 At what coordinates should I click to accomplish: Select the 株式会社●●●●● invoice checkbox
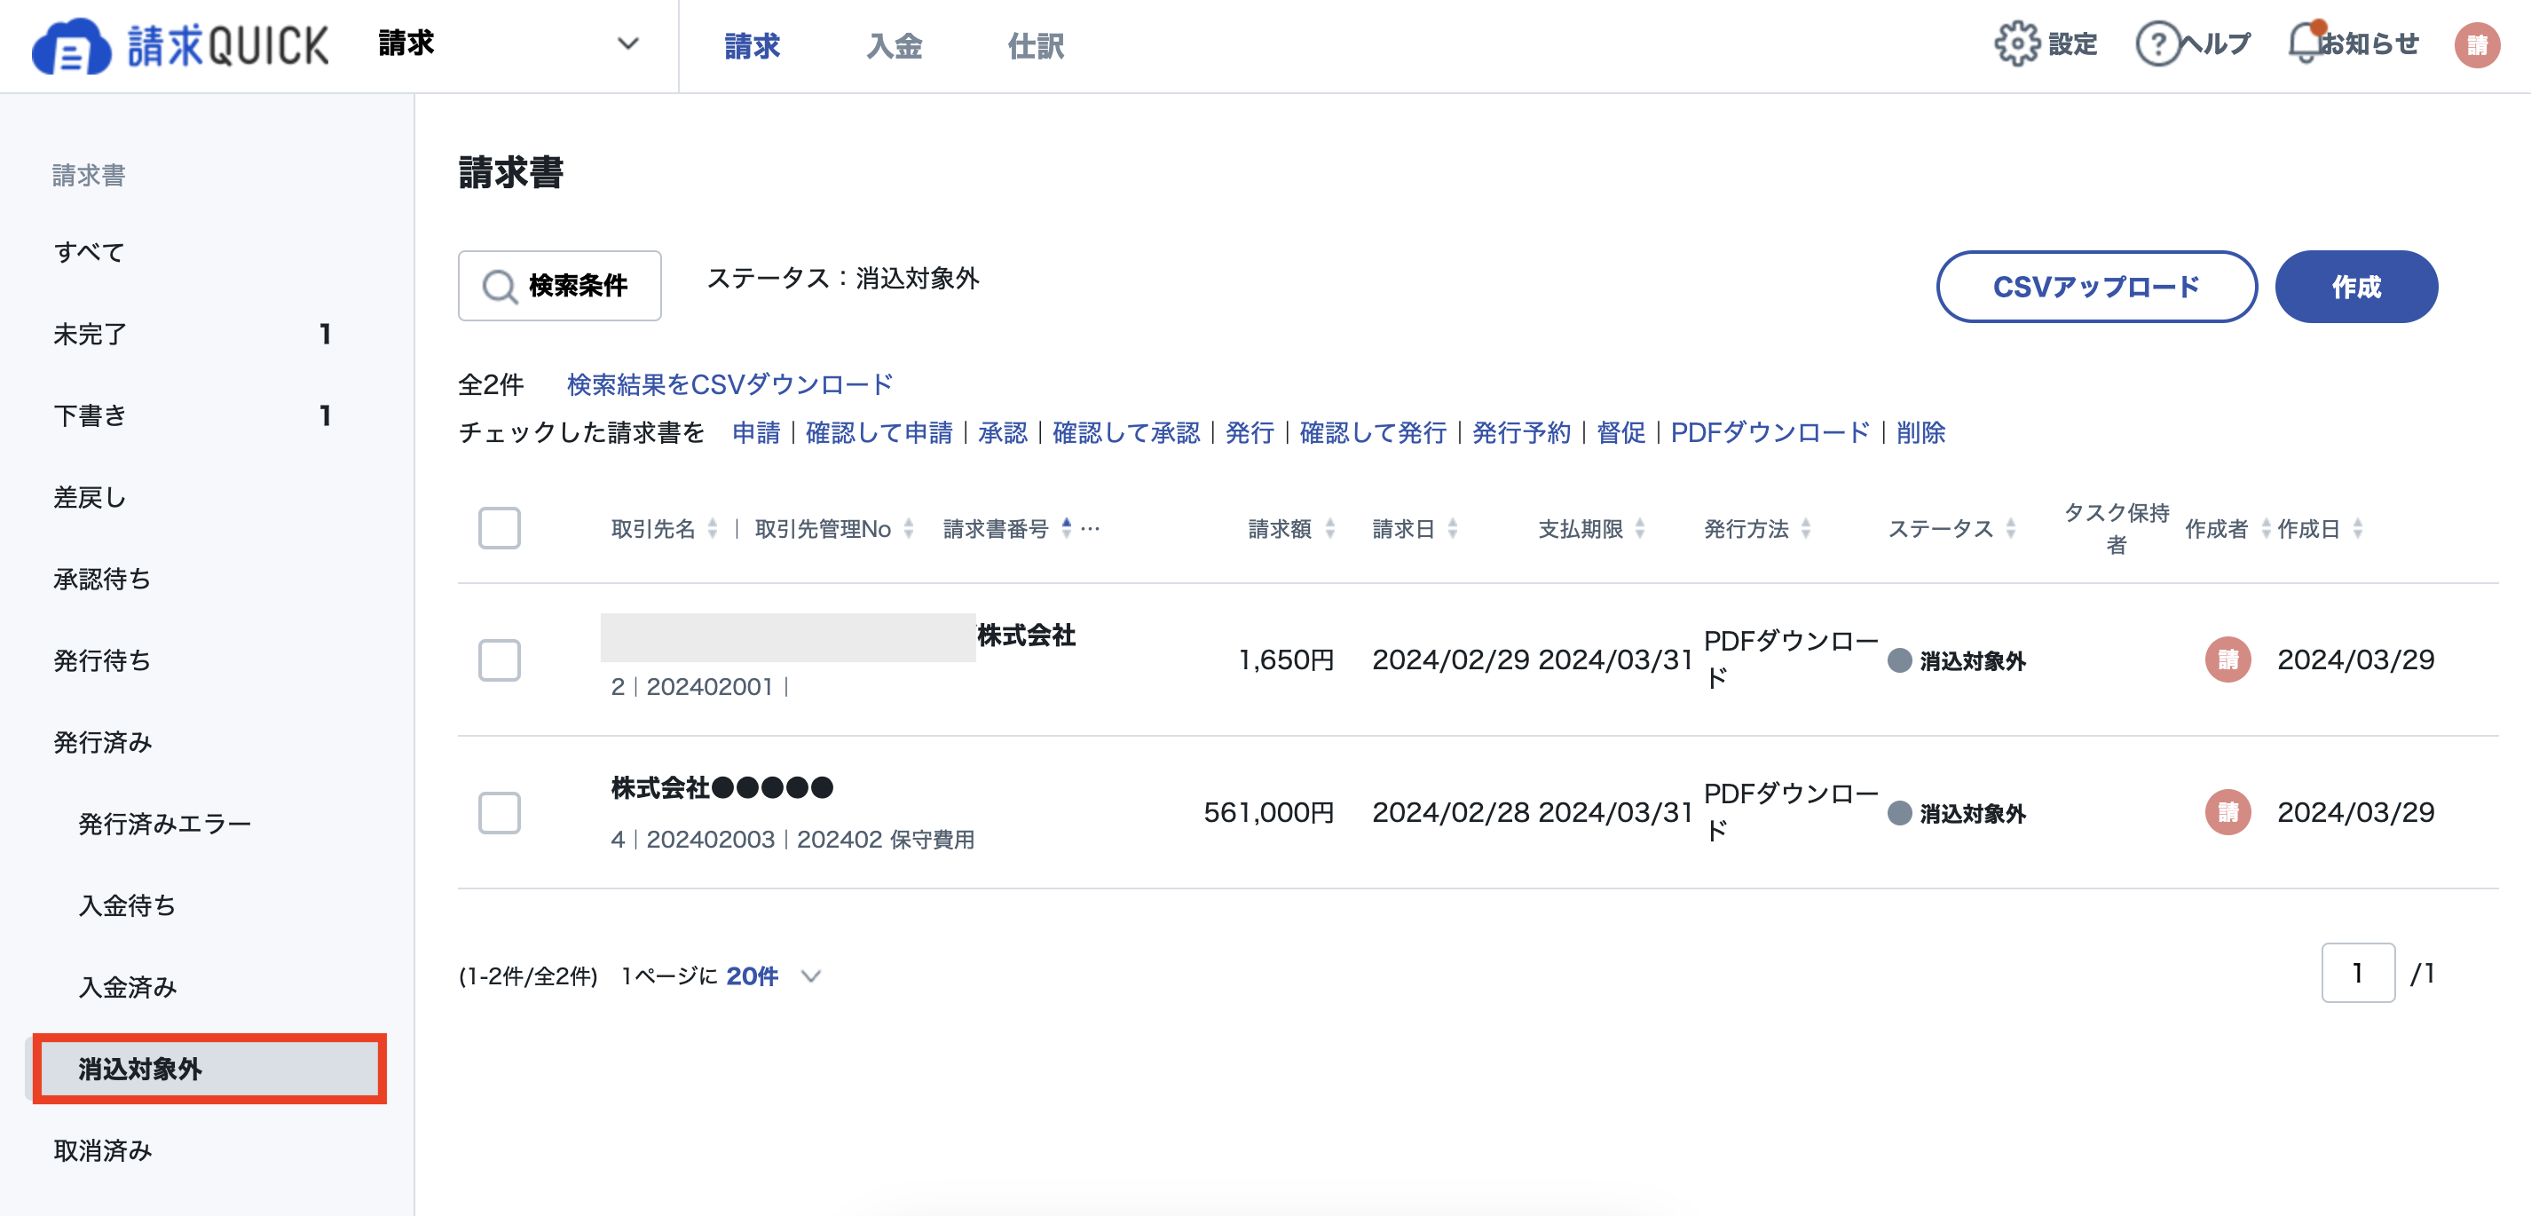point(499,813)
